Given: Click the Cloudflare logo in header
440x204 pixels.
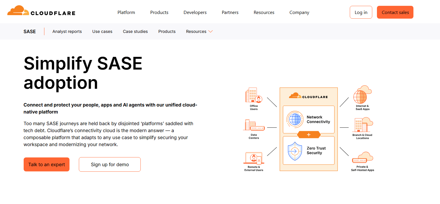Looking at the screenshot, I should 41,11.
